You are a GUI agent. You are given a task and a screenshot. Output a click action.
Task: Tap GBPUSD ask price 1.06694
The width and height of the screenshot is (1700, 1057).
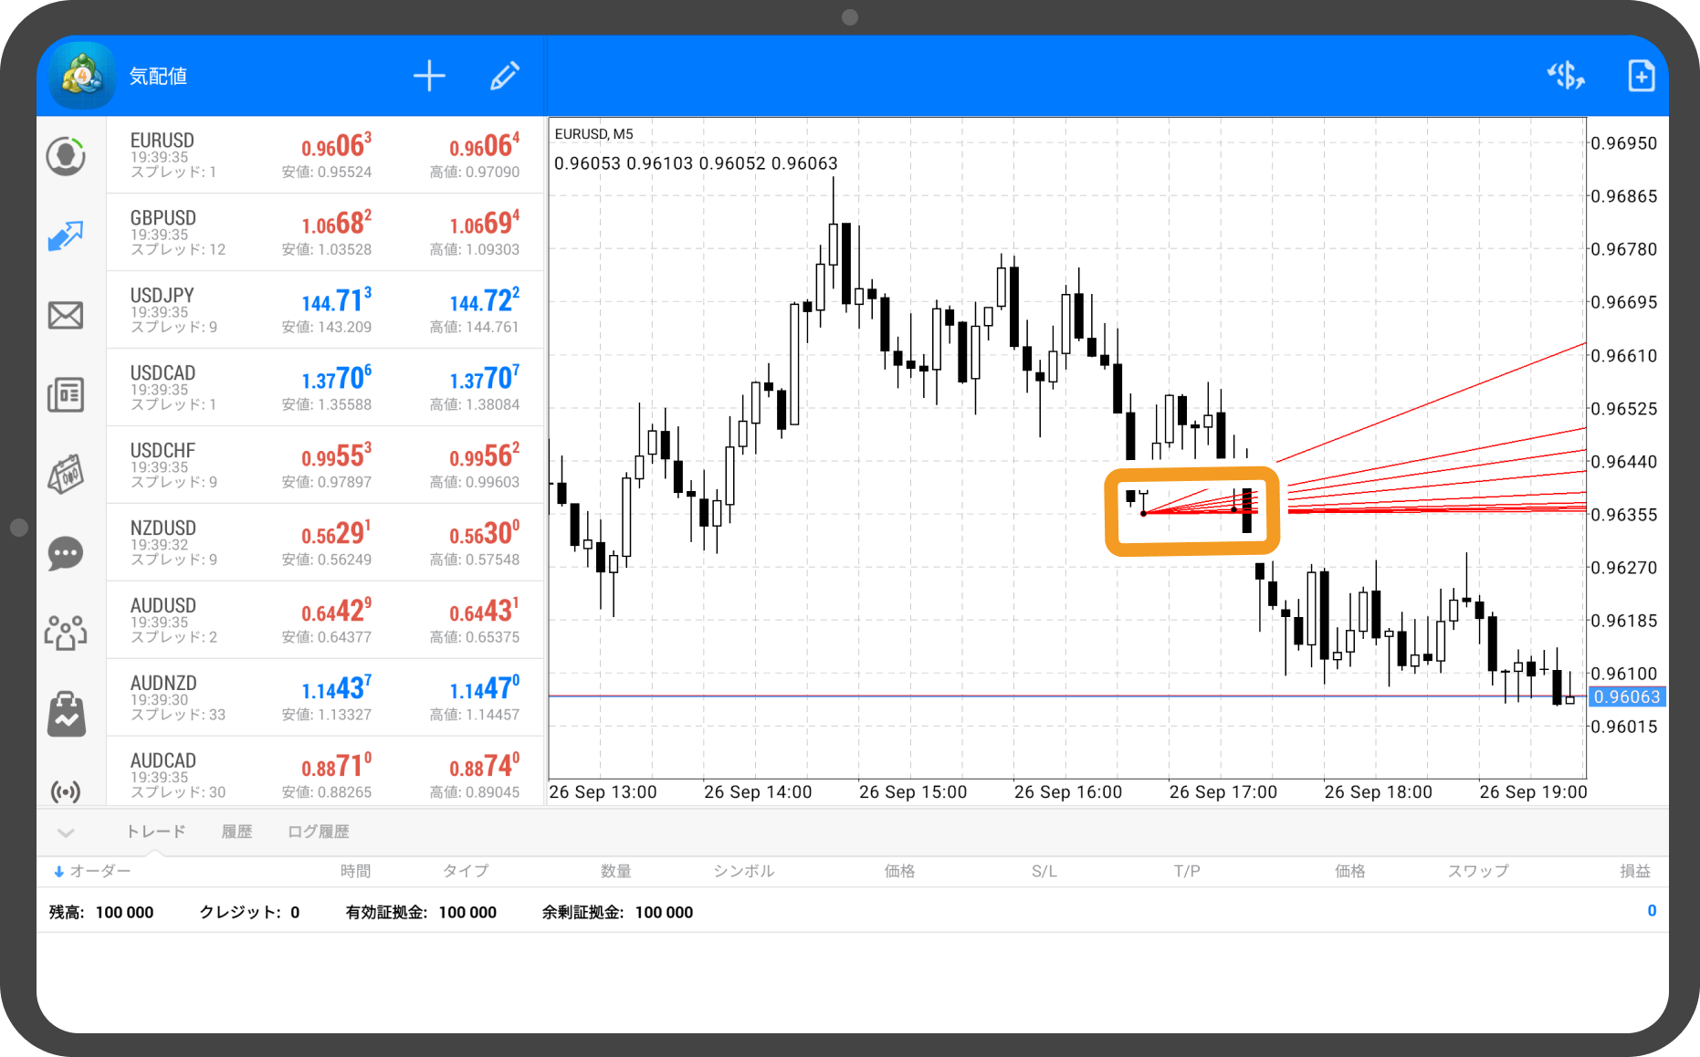(484, 223)
